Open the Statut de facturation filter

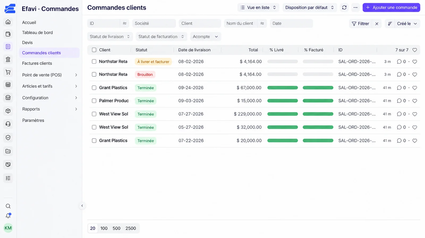161,37
